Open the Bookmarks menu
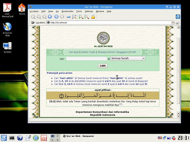The image size is (190, 142). 67,11
